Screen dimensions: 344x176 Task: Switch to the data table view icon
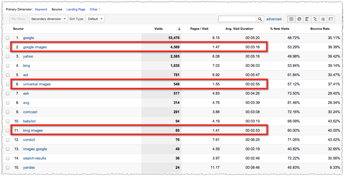coord(292,19)
